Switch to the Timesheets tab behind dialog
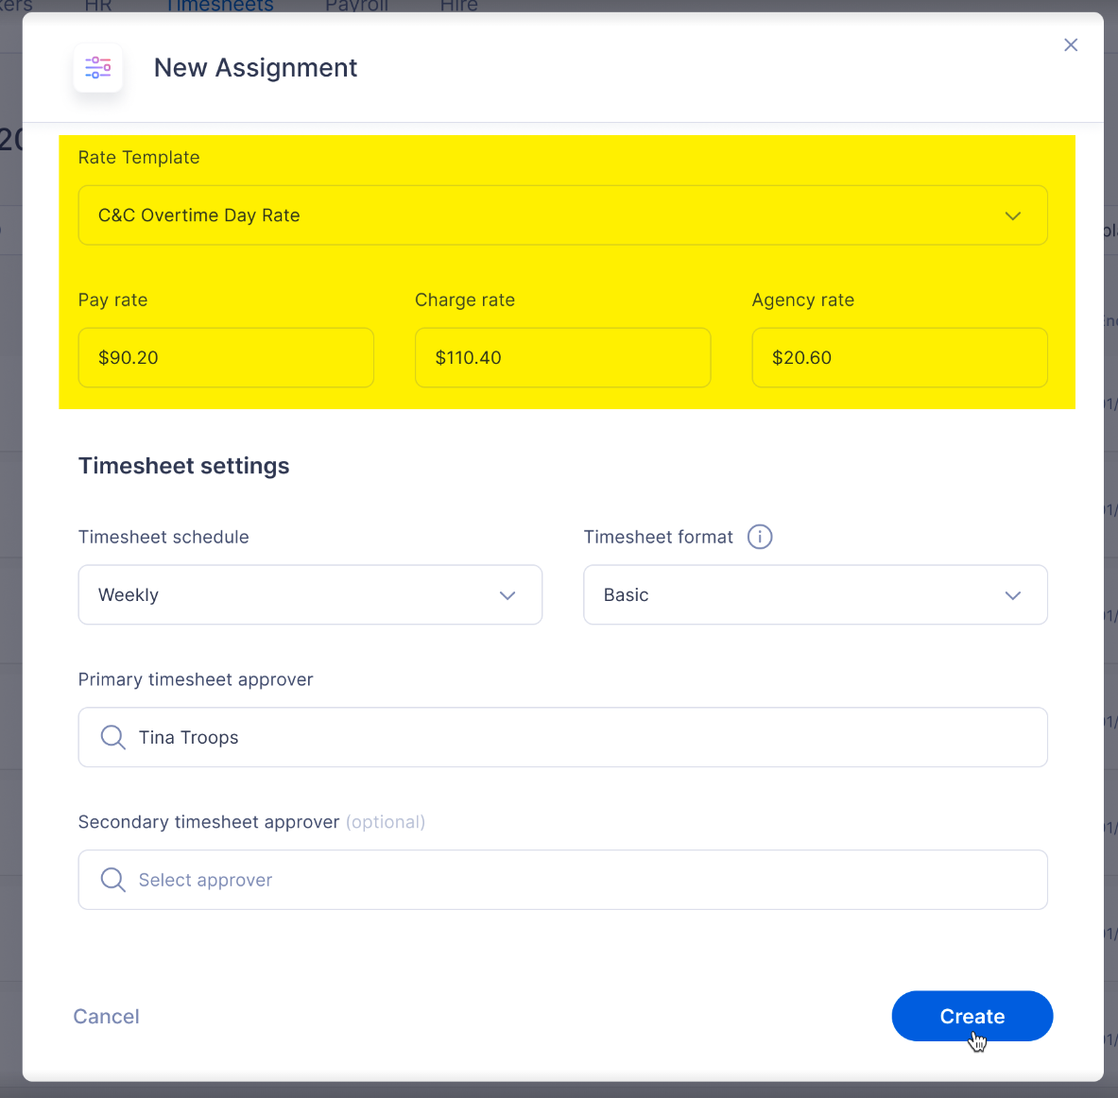Viewport: 1118px width, 1098px height. pyautogui.click(x=219, y=6)
